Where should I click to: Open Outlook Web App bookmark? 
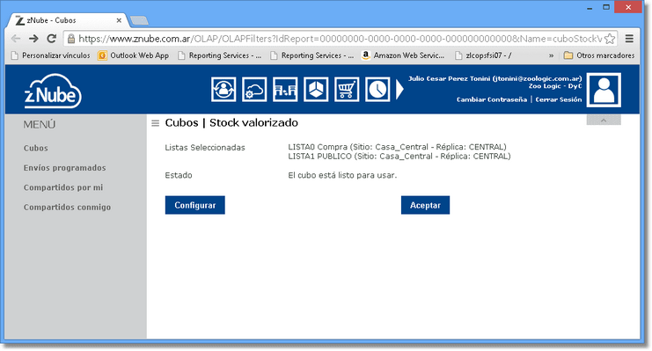click(134, 55)
